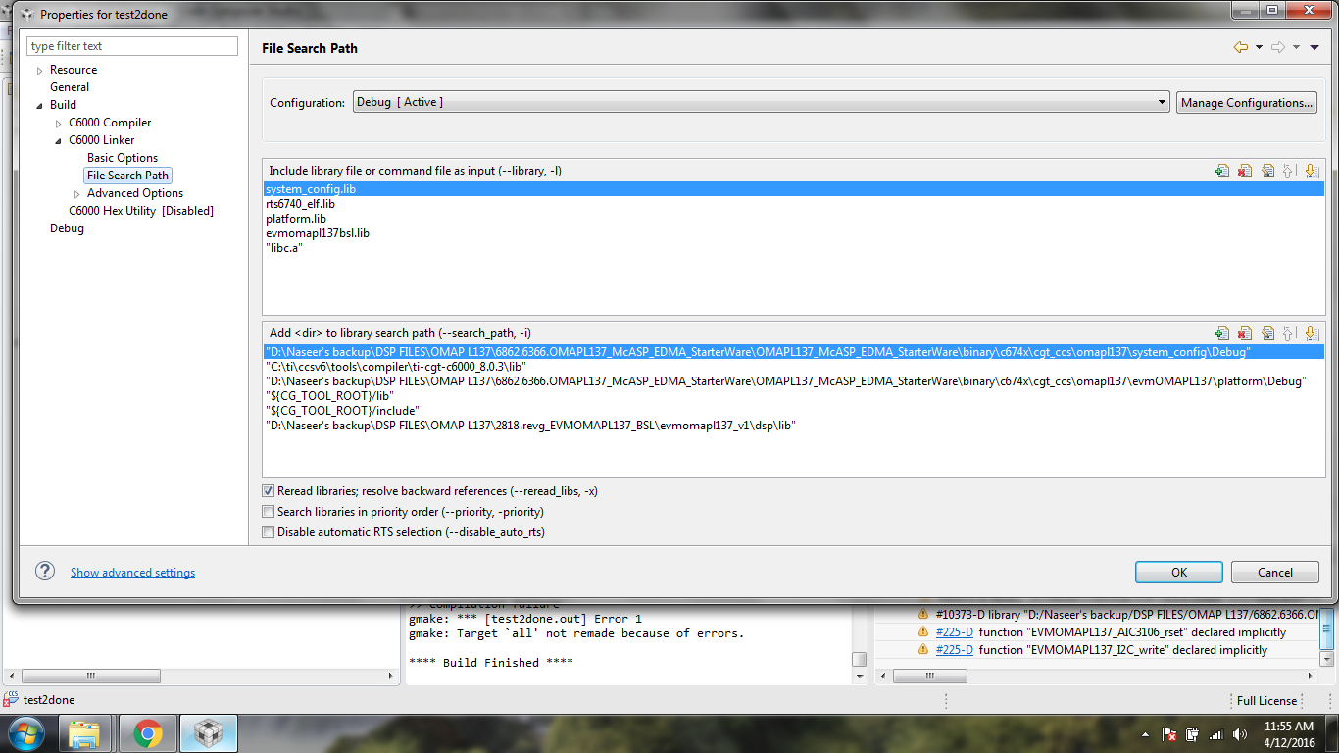The height and width of the screenshot is (753, 1339).
Task: Uncheck Reread libraries; resolve backward references
Action: pyautogui.click(x=269, y=491)
